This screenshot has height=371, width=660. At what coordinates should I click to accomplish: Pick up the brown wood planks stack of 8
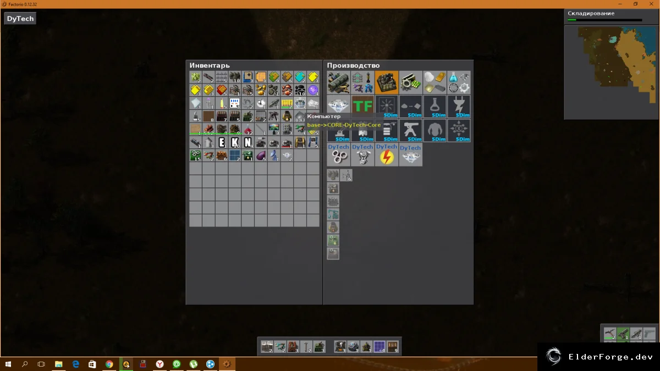click(209, 116)
